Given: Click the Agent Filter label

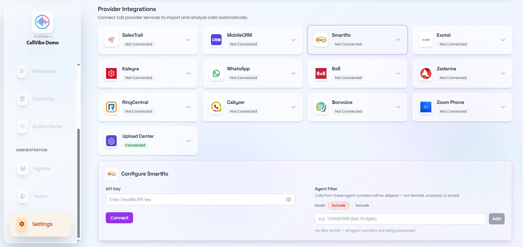Looking at the screenshot, I should point(326,189).
